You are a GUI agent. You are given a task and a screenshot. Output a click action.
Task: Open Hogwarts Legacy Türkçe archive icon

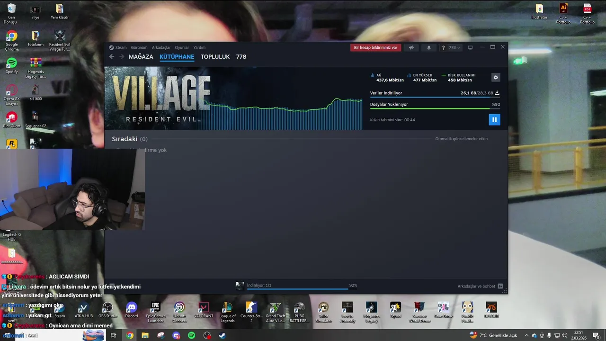[36, 68]
